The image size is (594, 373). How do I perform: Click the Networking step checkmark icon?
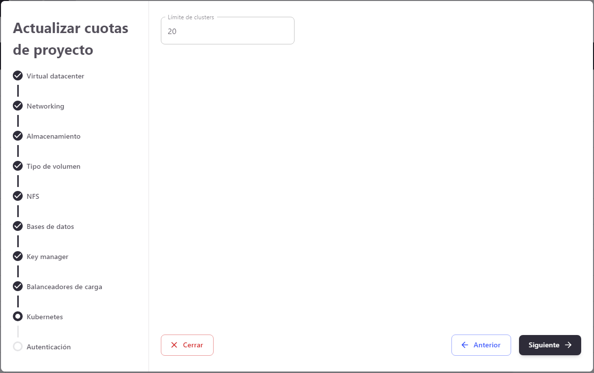[x=18, y=106]
